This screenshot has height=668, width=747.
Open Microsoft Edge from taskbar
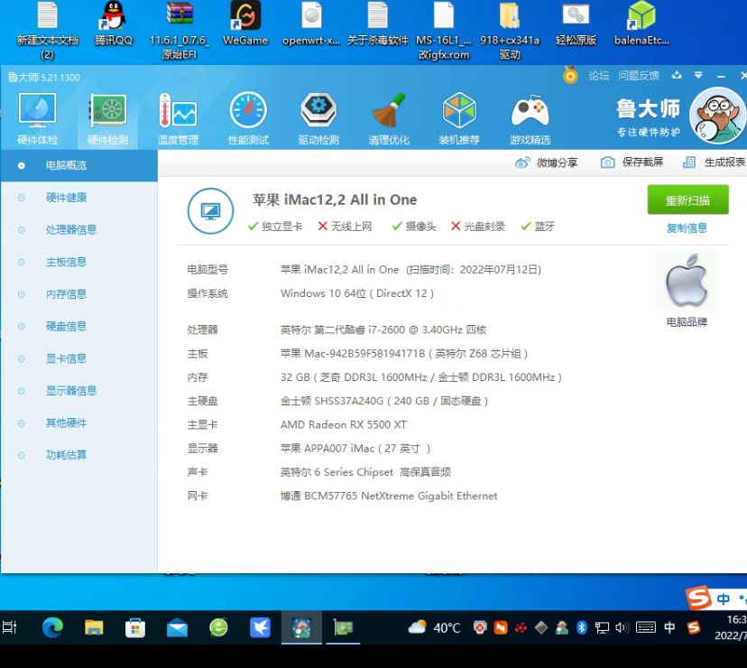tap(52, 627)
